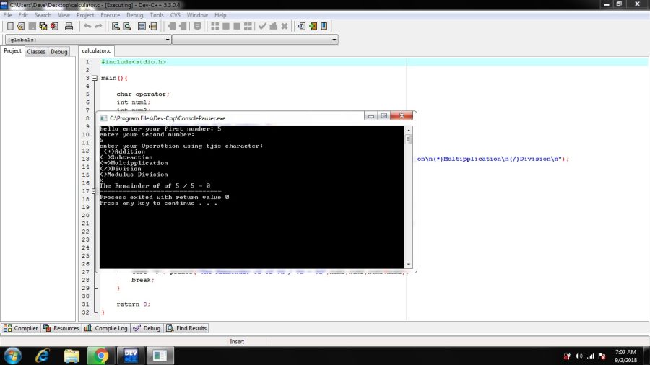Screen dimensions: 650x365
Task: Click the Dev-C++ taskbar button
Action: [x=131, y=356]
